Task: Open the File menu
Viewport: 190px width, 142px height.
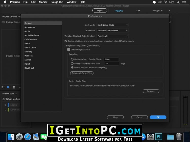Action: point(25,2)
